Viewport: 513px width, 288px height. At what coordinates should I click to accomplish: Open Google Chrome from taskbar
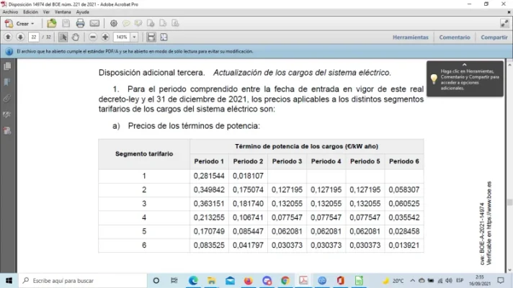coord(285,281)
